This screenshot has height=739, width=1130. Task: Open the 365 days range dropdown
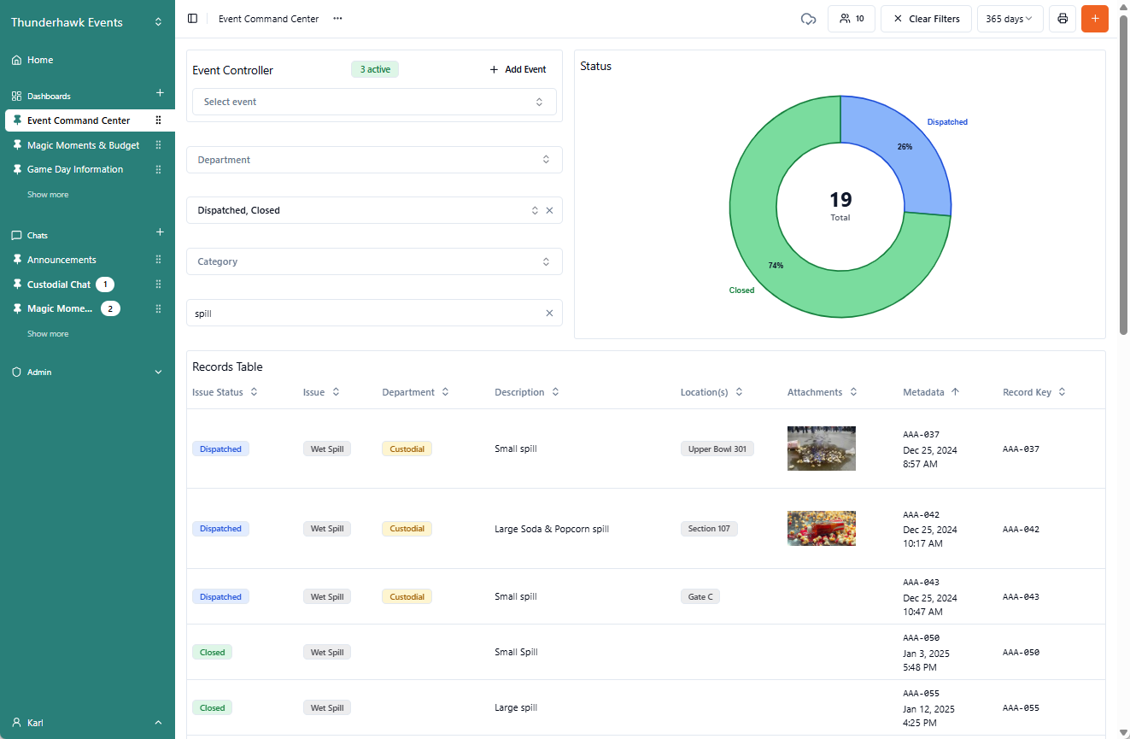point(1010,19)
